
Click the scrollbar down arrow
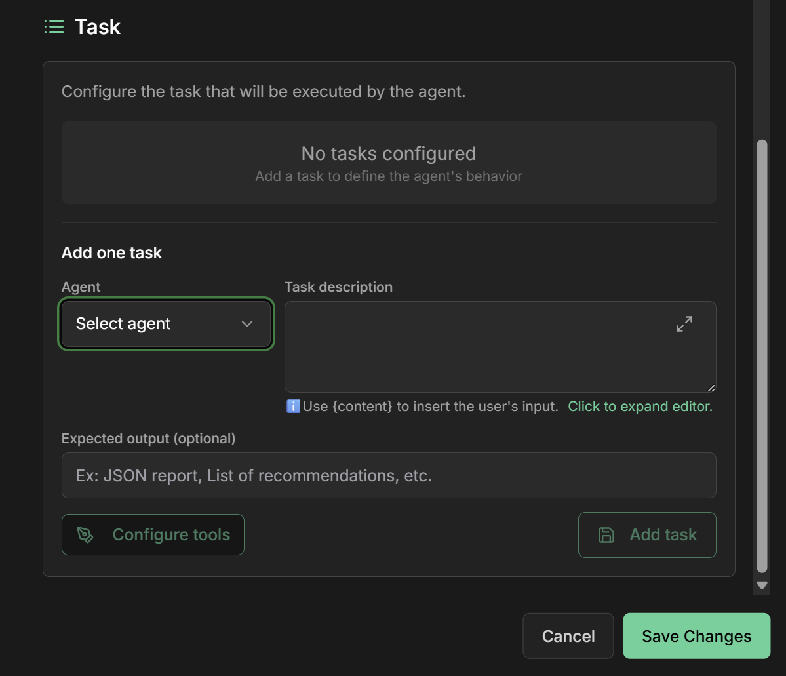tap(762, 585)
